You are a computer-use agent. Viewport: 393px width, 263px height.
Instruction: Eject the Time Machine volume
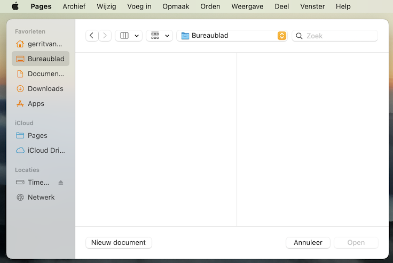pos(61,183)
